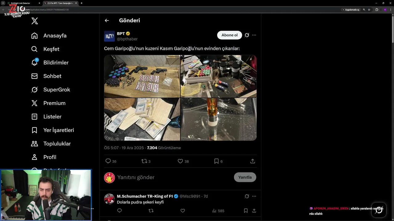The width and height of the screenshot is (394, 221).
Task: Open the browser tab search dropdown
Action: [3, 3]
